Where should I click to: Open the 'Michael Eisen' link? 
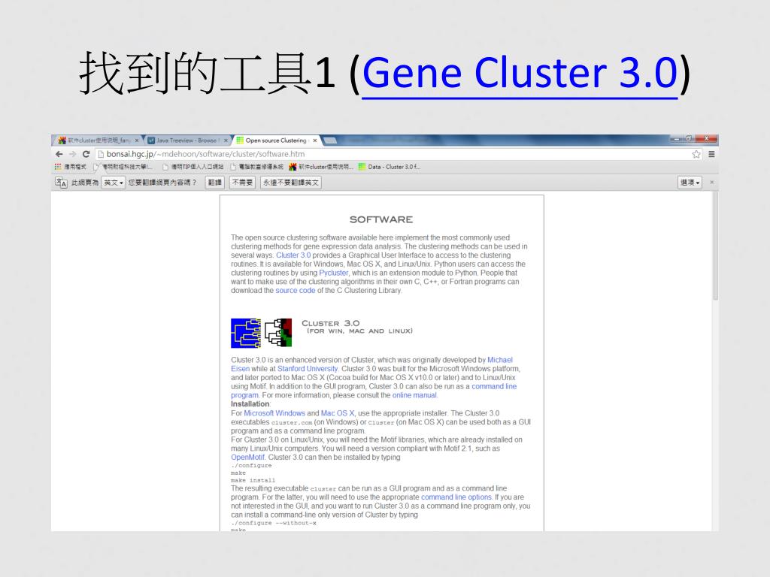pyautogui.click(x=499, y=360)
